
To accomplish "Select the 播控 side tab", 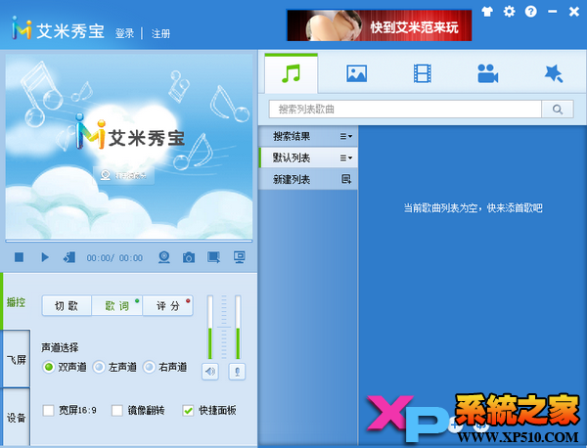I will [16, 302].
